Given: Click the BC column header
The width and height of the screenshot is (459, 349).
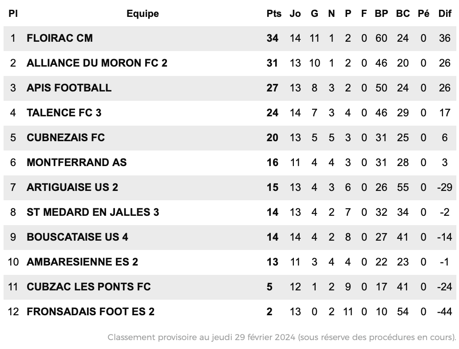Looking at the screenshot, I should tap(403, 13).
